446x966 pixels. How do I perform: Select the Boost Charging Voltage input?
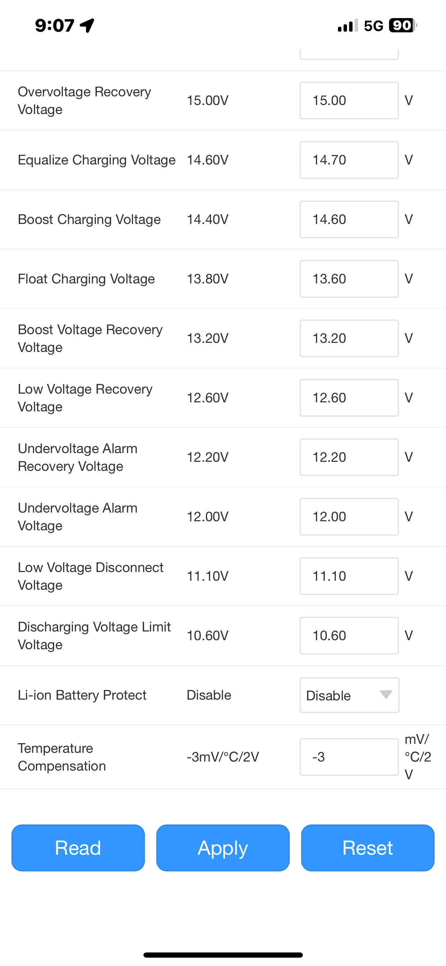tap(349, 219)
